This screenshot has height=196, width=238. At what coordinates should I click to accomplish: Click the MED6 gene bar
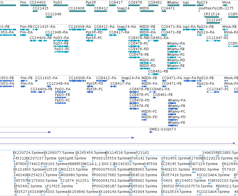point(147,11)
